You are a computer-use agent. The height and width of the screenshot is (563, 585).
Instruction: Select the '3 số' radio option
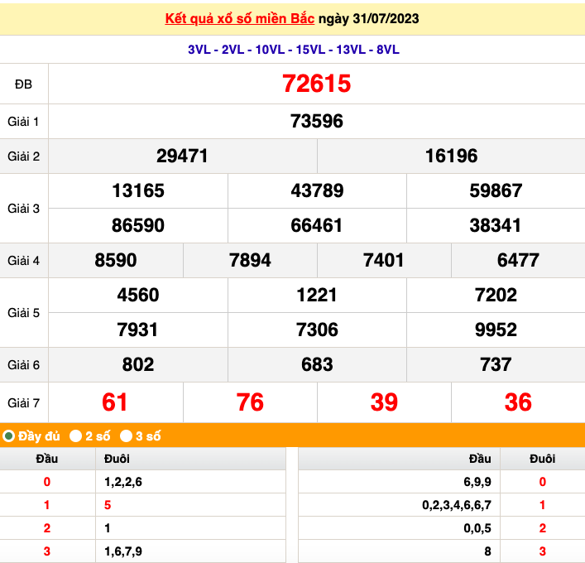tap(127, 435)
